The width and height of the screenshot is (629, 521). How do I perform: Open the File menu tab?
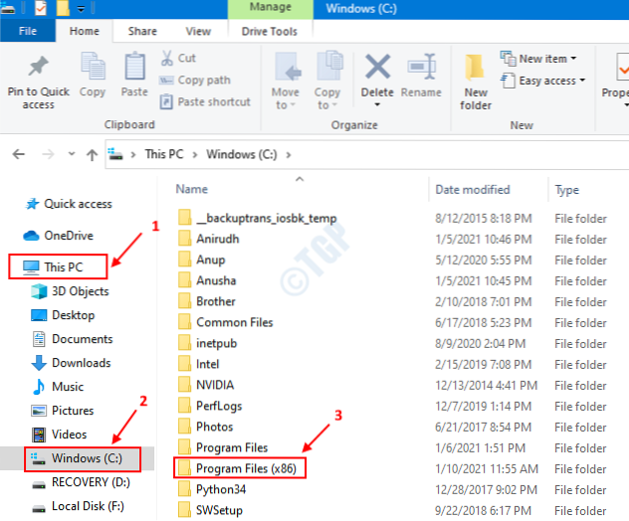tap(28, 31)
